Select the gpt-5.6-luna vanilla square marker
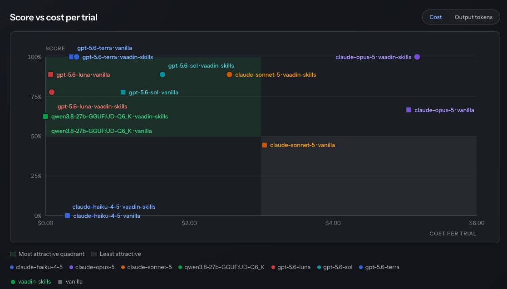 coord(50,75)
